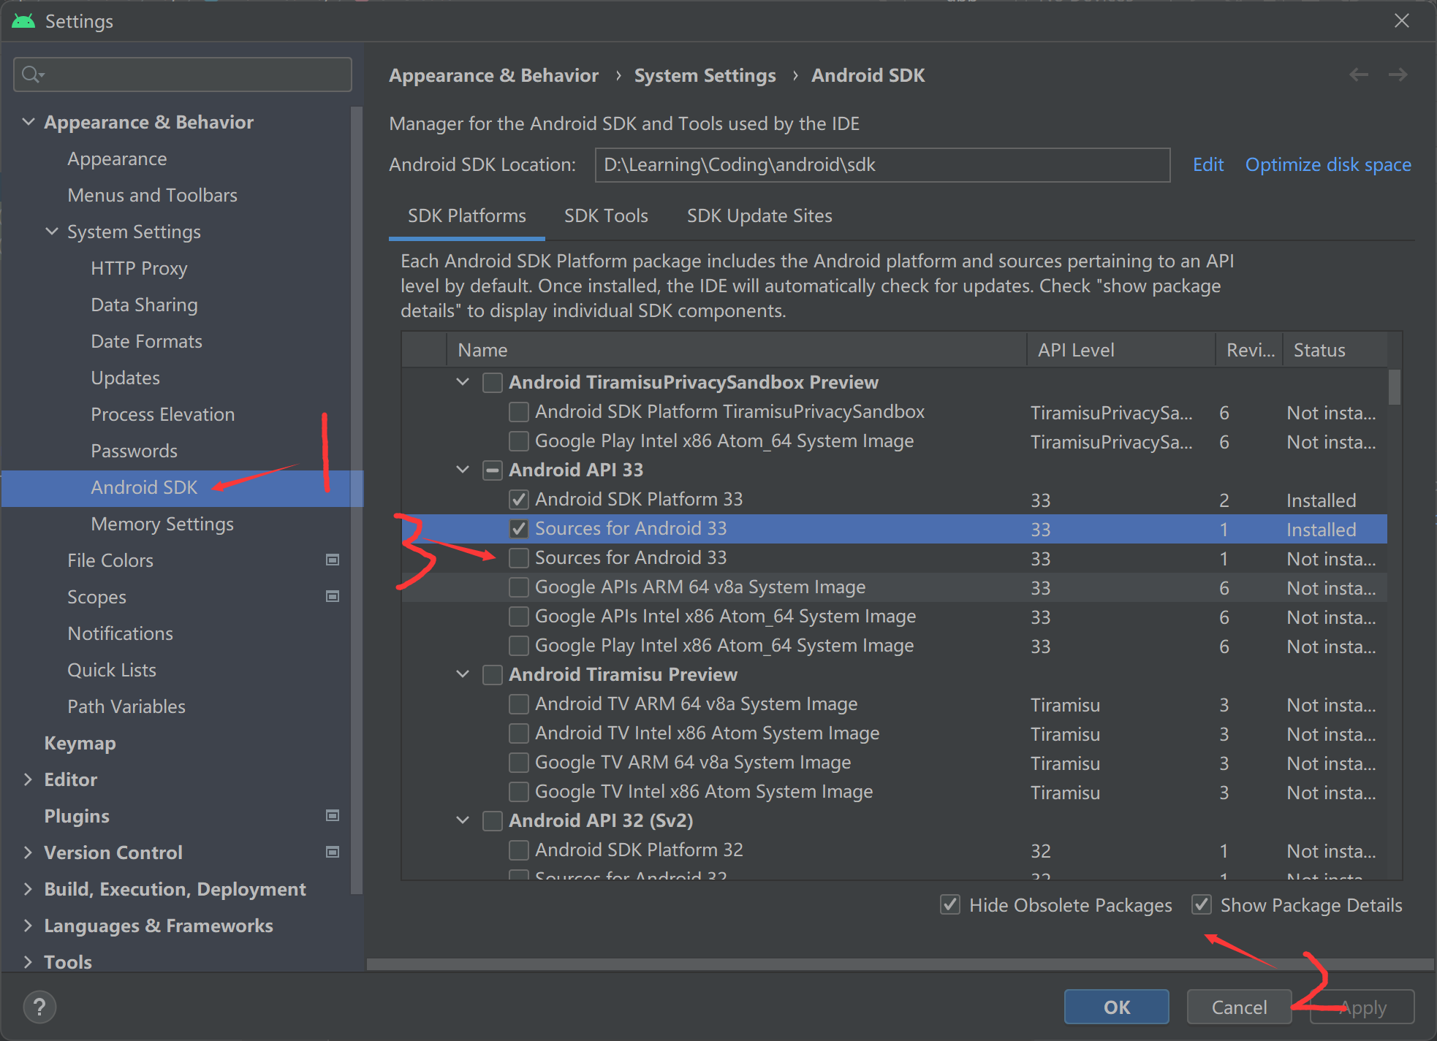Click the project-level icon beside Plugins

coord(333,815)
